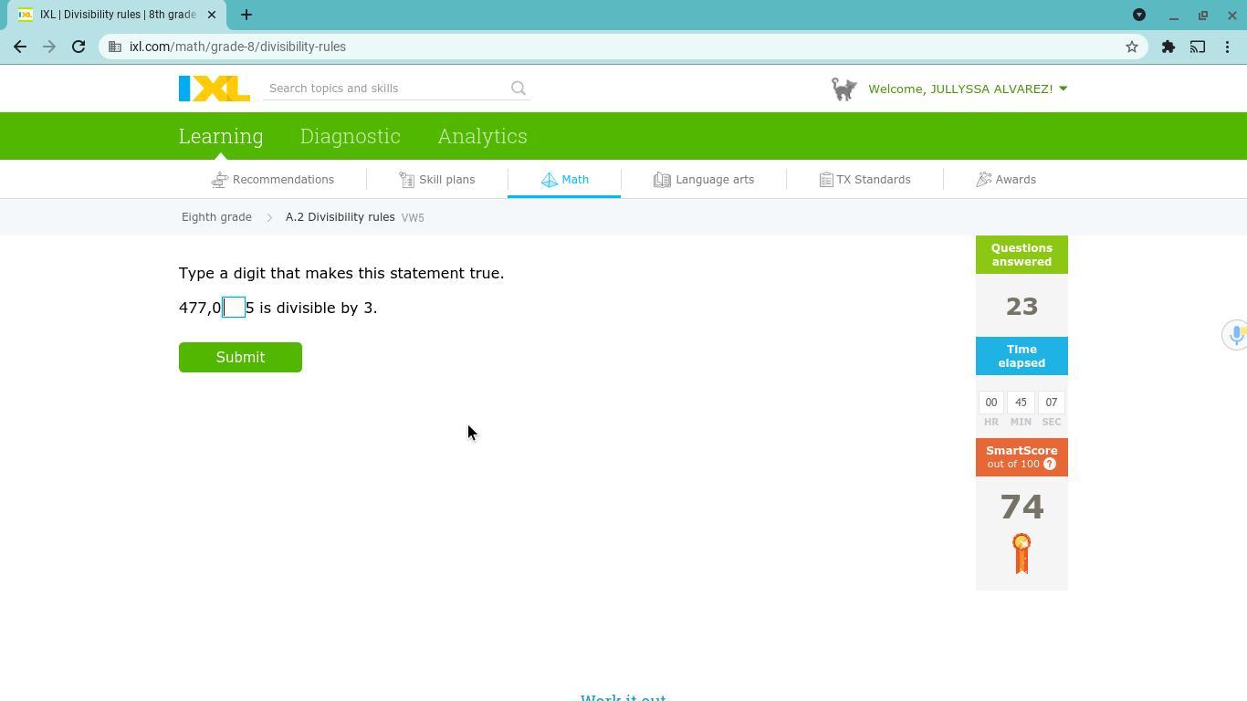This screenshot has width=1247, height=701.
Task: Click the elapsed seconds value 07
Action: (x=1051, y=403)
